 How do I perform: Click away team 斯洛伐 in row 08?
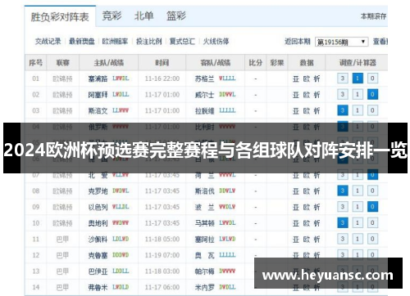point(204,191)
